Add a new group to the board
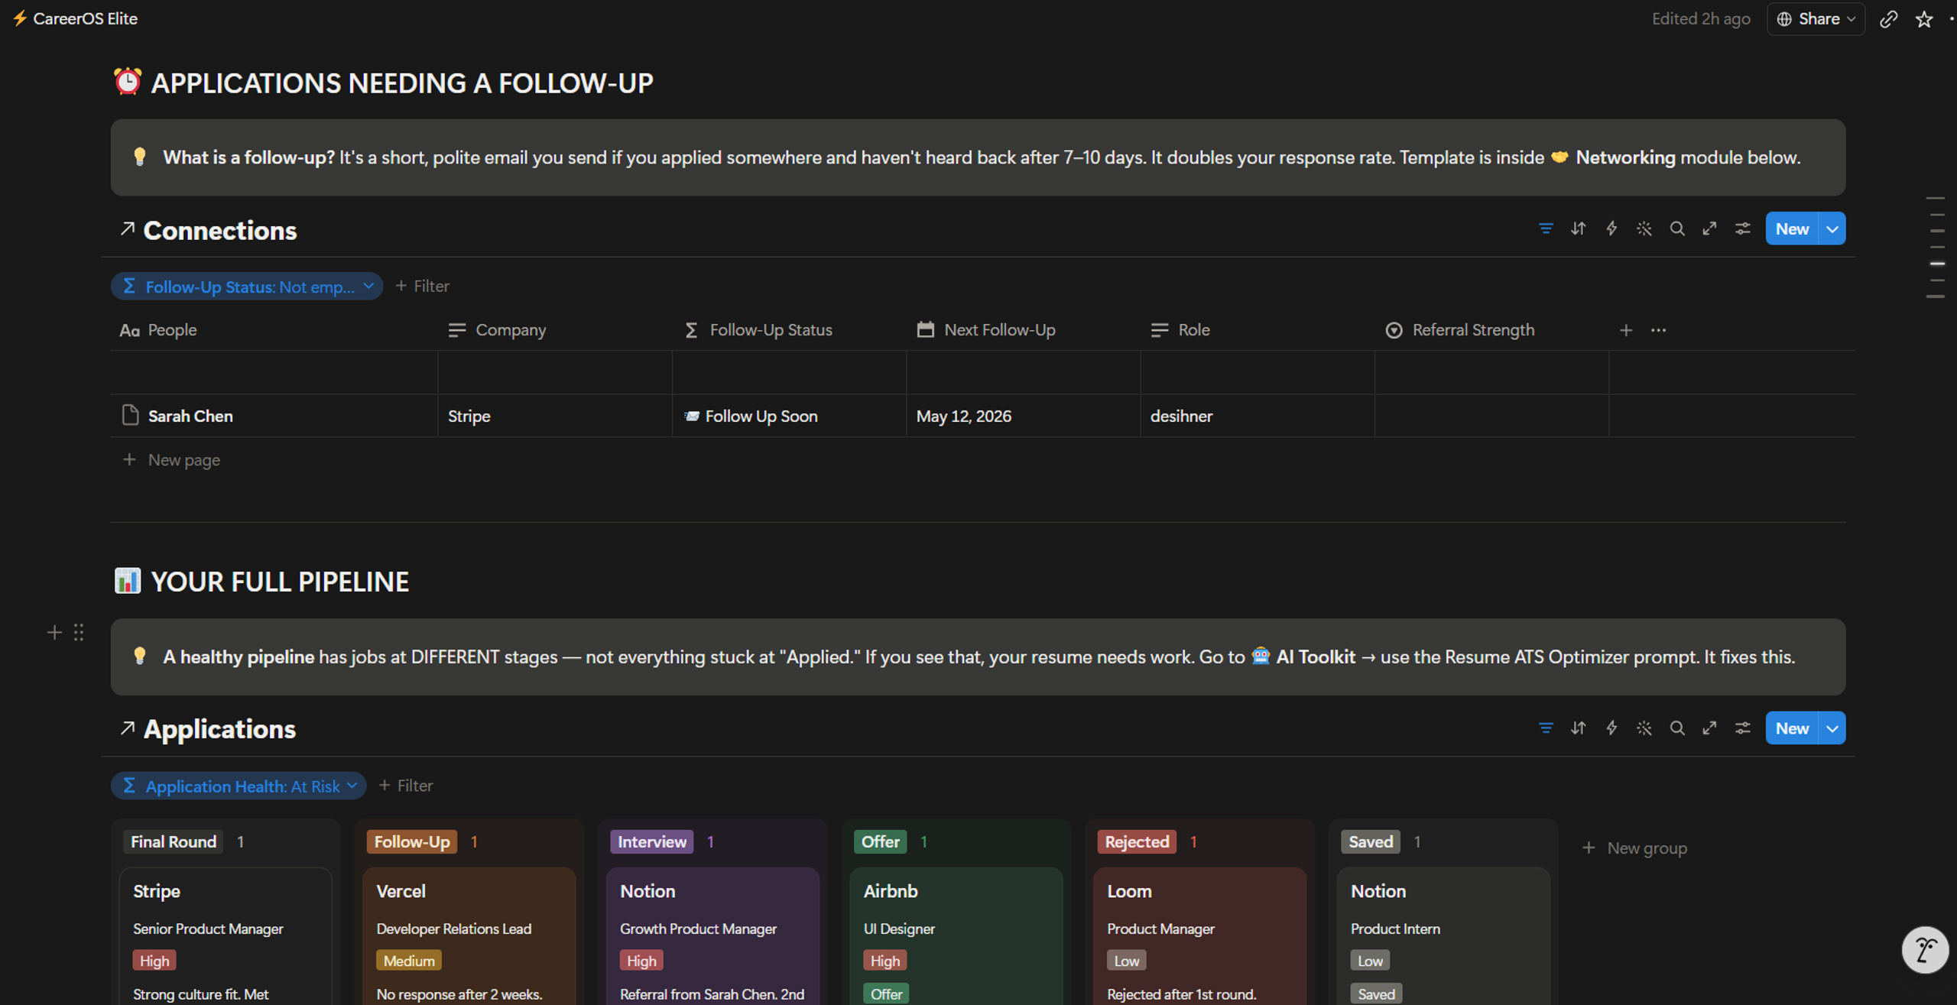This screenshot has width=1957, height=1005. pyautogui.click(x=1634, y=848)
